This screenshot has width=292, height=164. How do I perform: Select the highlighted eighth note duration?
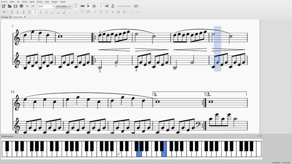pos(35,12)
